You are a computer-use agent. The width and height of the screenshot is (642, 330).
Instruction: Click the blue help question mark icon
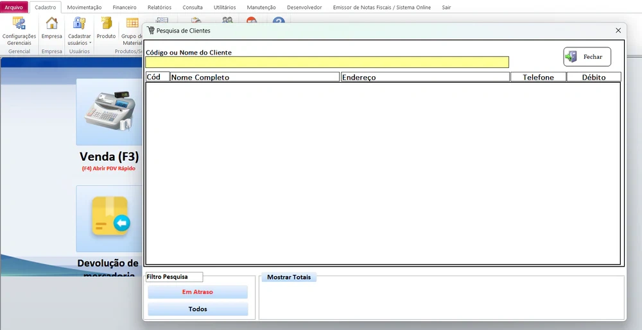tap(278, 21)
